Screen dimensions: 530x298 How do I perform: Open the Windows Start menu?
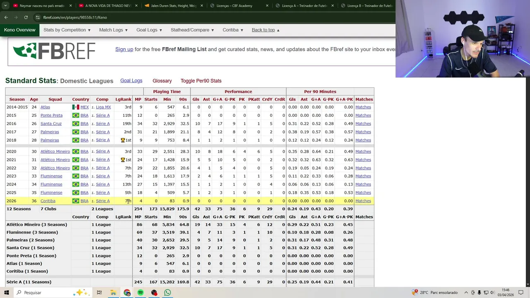point(6,293)
